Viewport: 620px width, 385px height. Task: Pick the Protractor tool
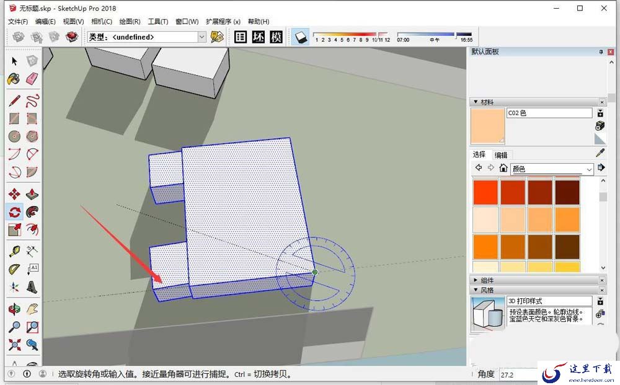point(15,269)
